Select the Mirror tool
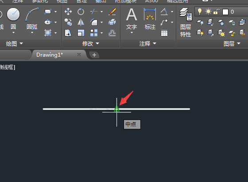 pyautogui.click(x=81, y=22)
